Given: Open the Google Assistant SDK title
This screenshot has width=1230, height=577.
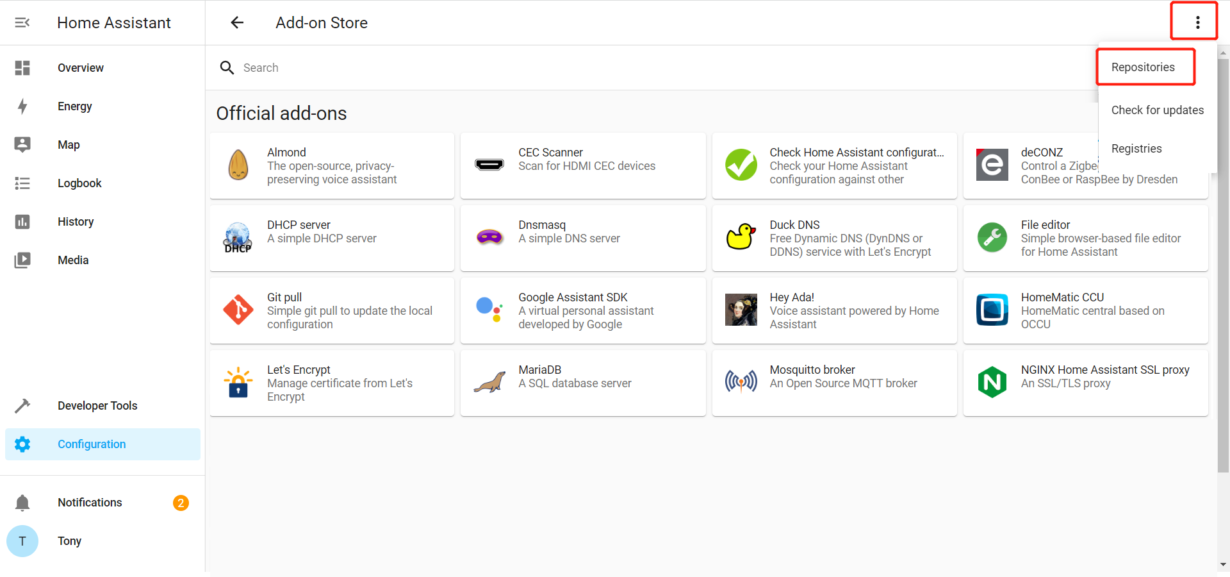Looking at the screenshot, I should tap(573, 297).
